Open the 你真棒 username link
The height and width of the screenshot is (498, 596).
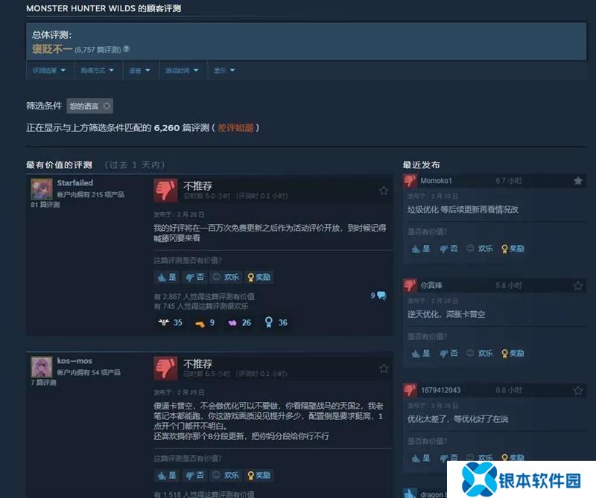click(x=431, y=285)
